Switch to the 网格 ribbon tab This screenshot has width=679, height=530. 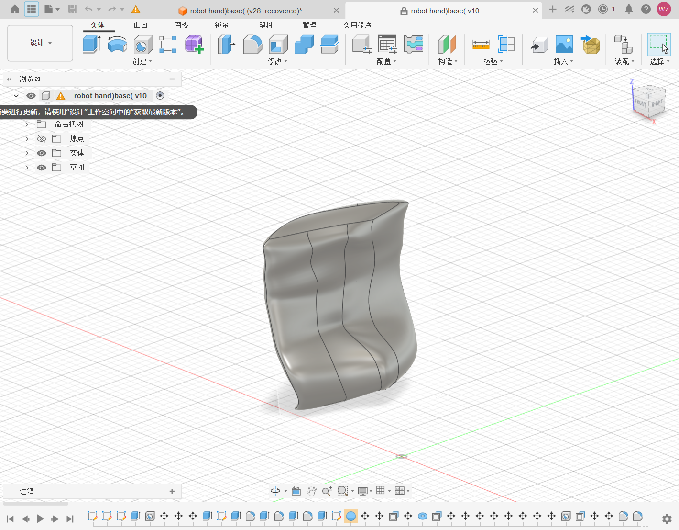coord(181,25)
